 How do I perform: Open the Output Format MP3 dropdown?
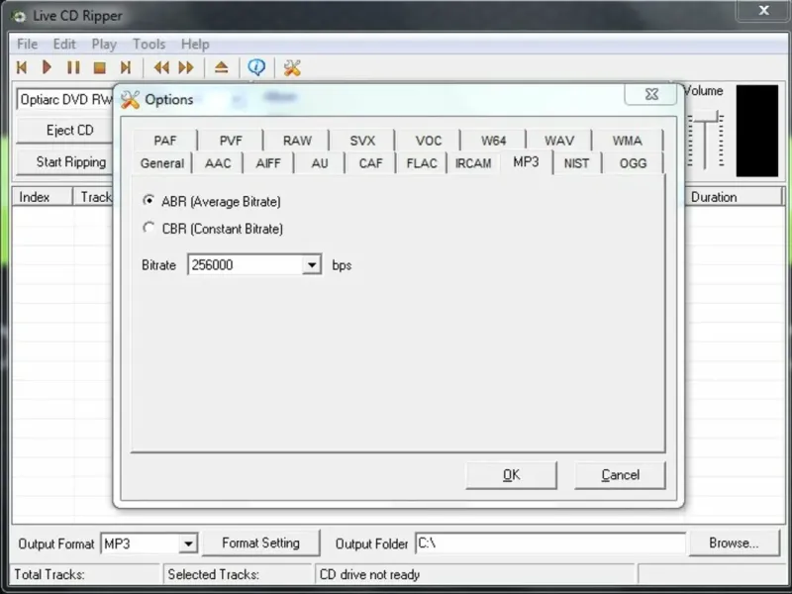(188, 544)
